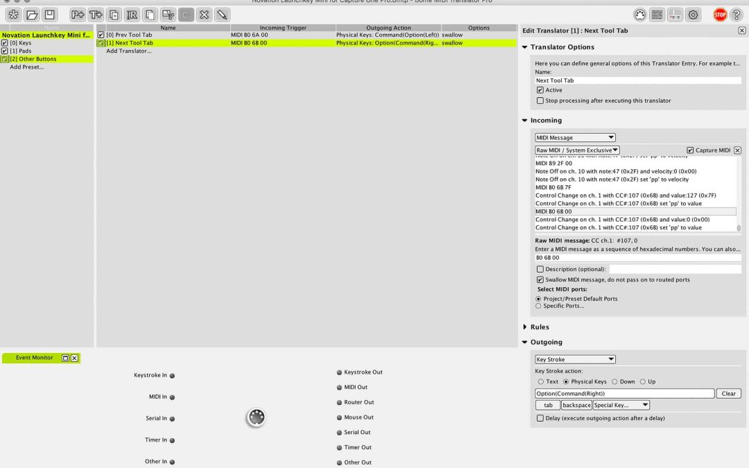The image size is (749, 468).
Task: Expand the Rules section
Action: [525, 327]
